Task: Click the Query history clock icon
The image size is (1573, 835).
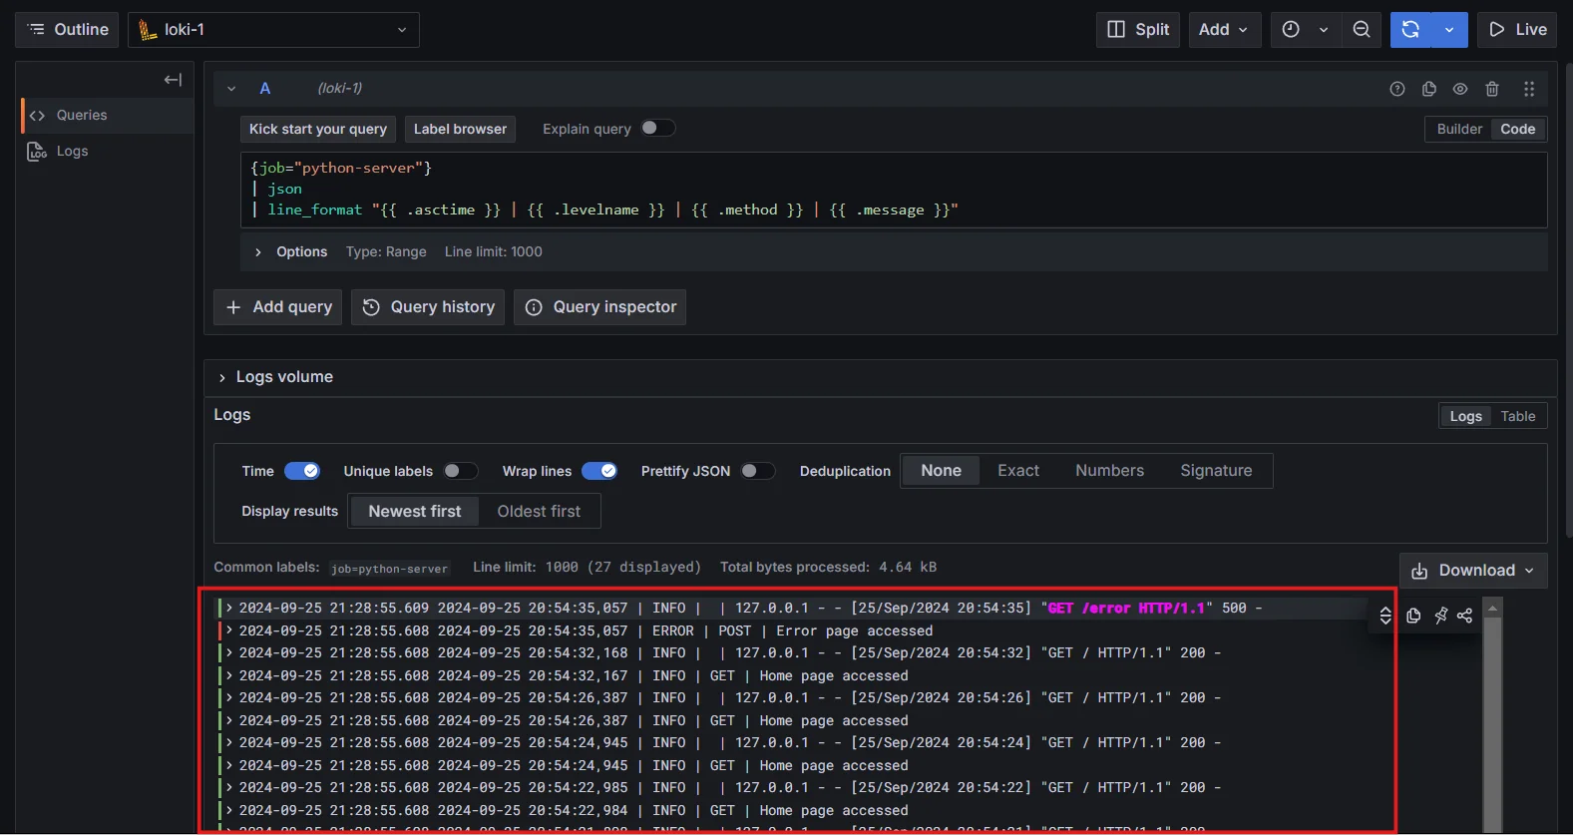Action: [x=371, y=307]
